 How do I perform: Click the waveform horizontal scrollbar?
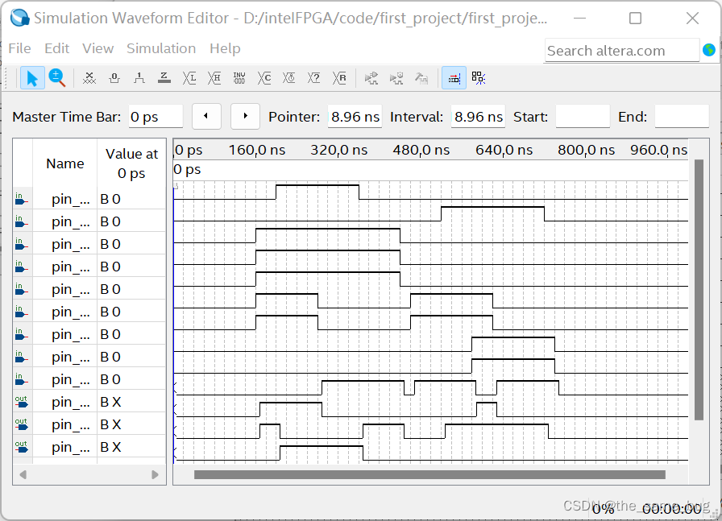pos(429,474)
